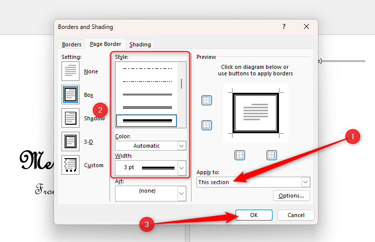Close the Borders and Shading dialog

306,26
